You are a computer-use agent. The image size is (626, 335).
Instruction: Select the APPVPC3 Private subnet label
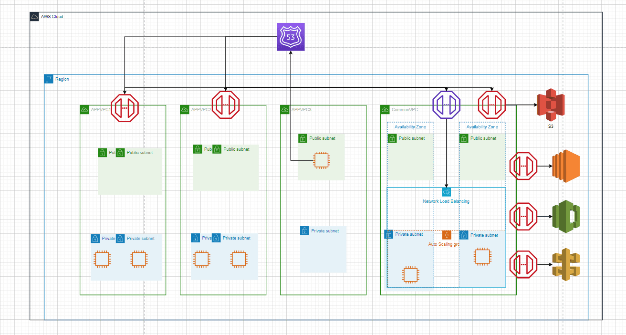point(325,231)
